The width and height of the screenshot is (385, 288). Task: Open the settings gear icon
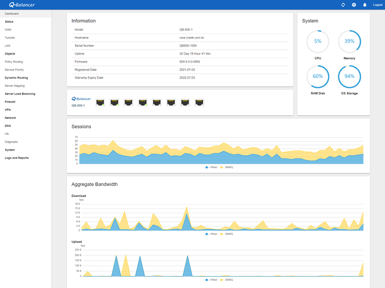coord(354,5)
